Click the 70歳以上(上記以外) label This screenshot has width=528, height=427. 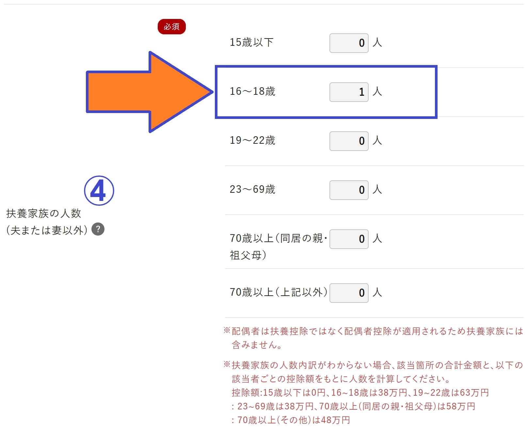pyautogui.click(x=279, y=292)
